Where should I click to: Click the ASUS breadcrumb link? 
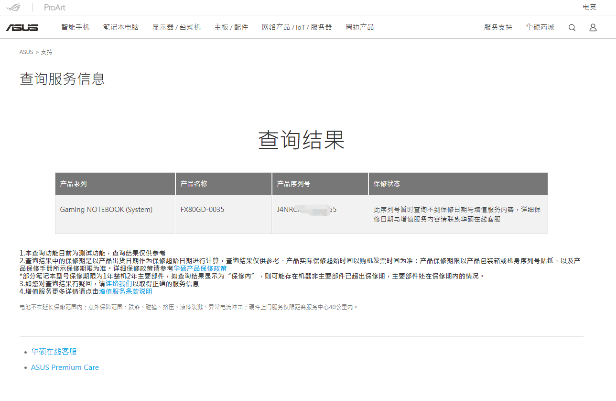point(26,52)
